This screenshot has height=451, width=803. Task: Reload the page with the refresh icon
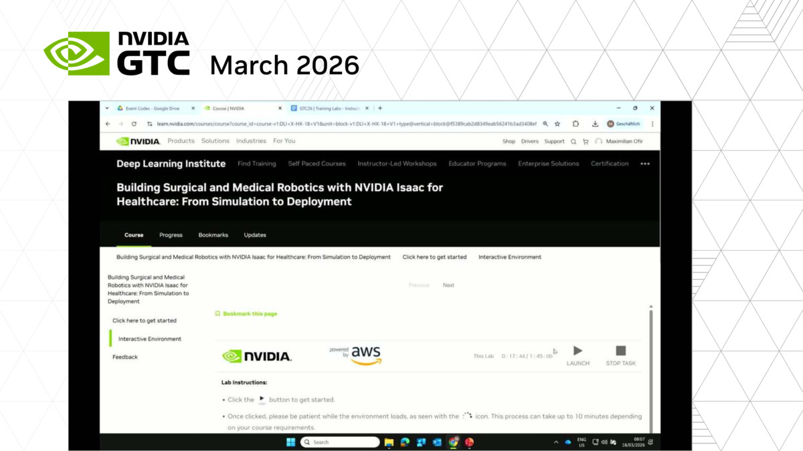134,124
